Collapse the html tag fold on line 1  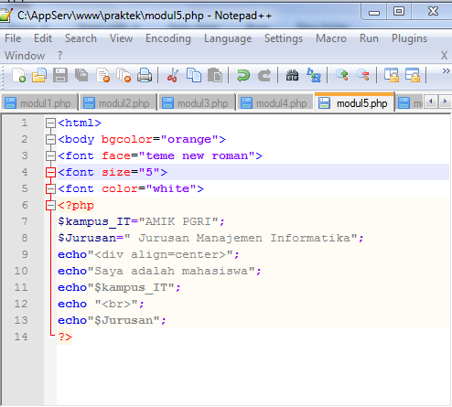click(x=50, y=123)
